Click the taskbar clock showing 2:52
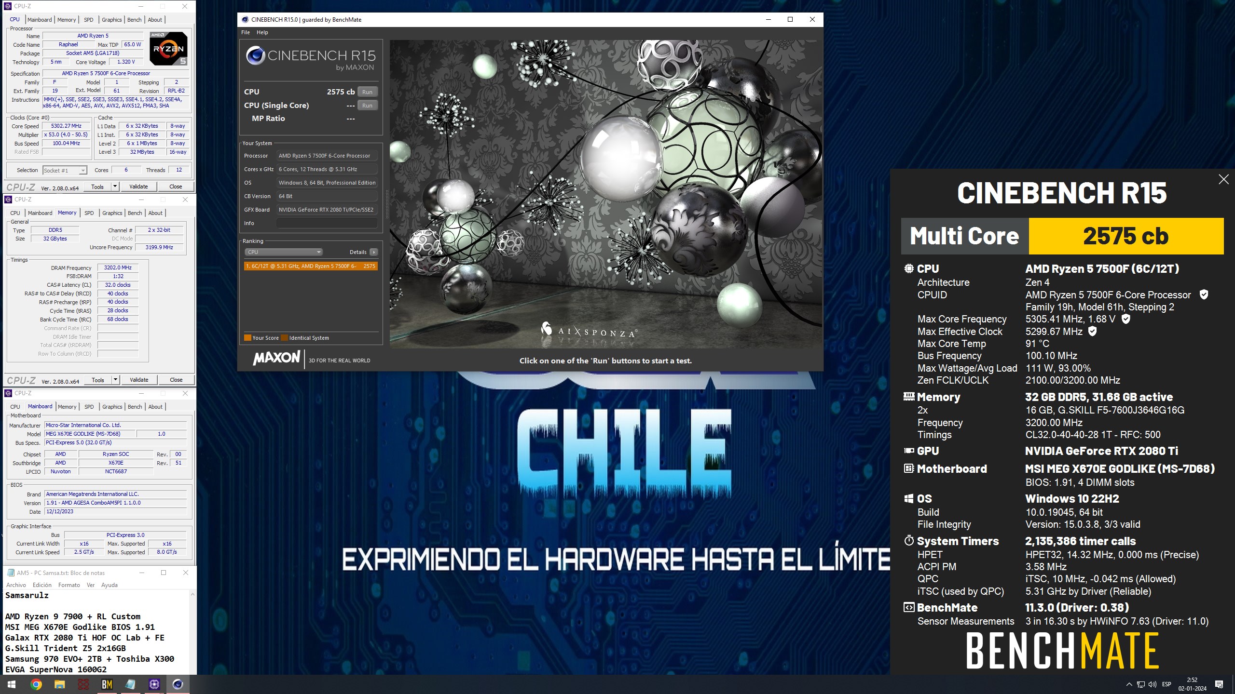Image resolution: width=1235 pixels, height=694 pixels. 1192,684
